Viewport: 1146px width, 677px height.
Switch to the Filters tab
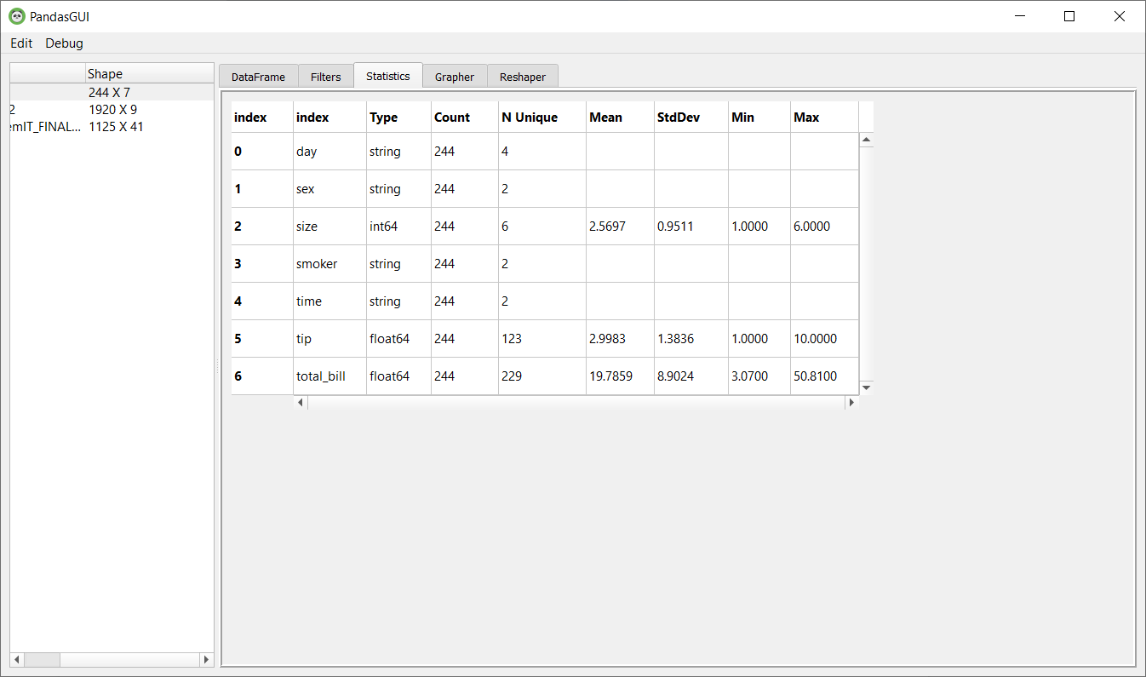point(325,76)
